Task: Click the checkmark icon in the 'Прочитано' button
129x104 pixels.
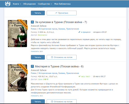Action: coord(56,13)
